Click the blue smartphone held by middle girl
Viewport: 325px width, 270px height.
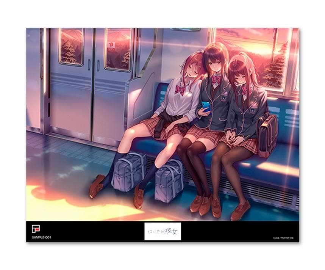[x=206, y=106]
